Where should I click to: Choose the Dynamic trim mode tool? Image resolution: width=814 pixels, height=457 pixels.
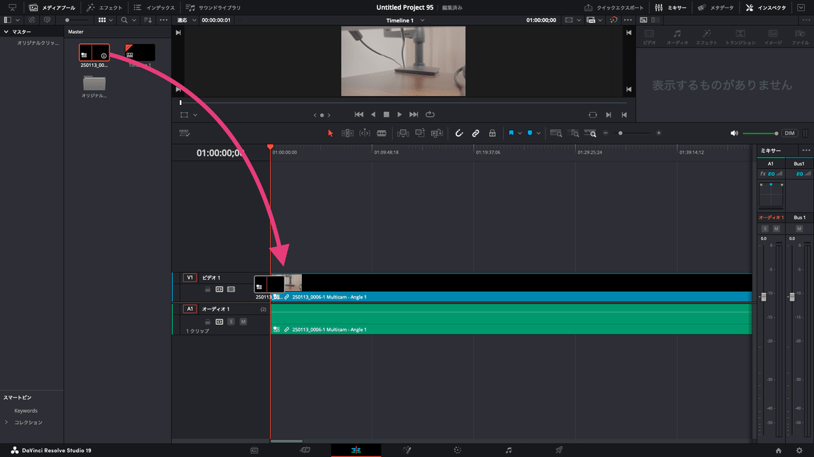coord(364,133)
